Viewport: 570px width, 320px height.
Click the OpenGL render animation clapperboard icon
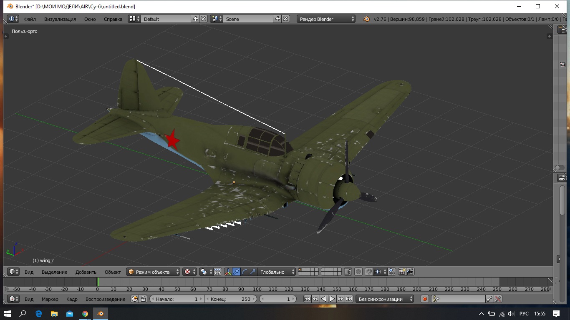pyautogui.click(x=410, y=272)
